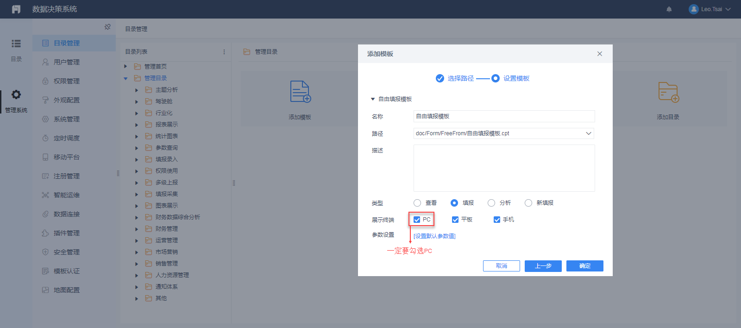Image resolution: width=741 pixels, height=328 pixels.
Task: Collapse the 管理目录 tree node
Action: 126,78
